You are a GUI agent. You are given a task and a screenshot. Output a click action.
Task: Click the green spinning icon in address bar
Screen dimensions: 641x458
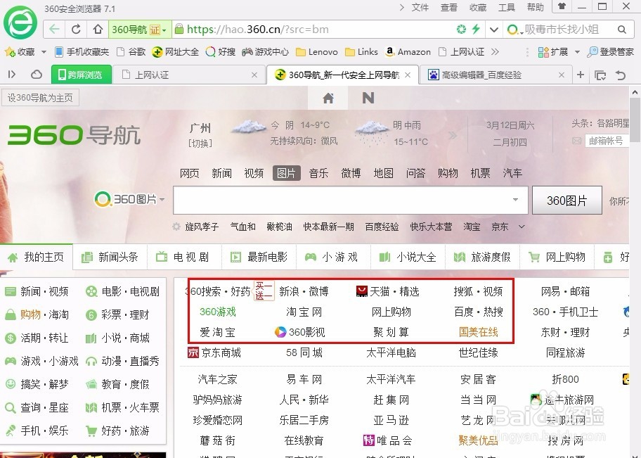pos(461,29)
